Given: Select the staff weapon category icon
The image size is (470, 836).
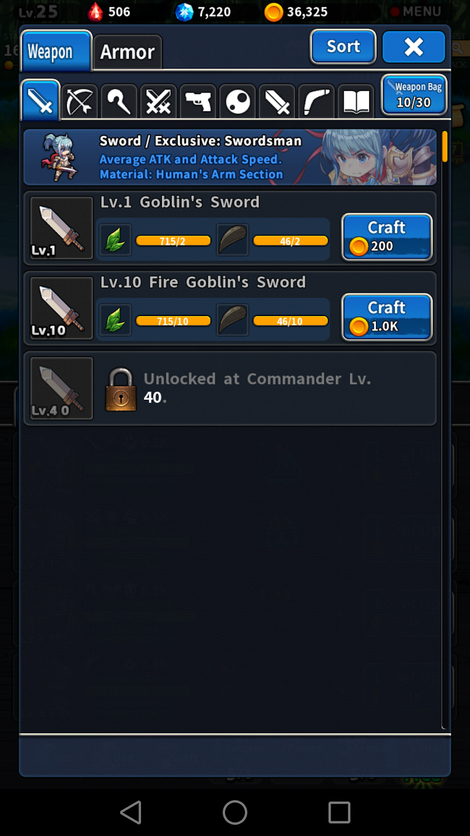Looking at the screenshot, I should [x=119, y=101].
